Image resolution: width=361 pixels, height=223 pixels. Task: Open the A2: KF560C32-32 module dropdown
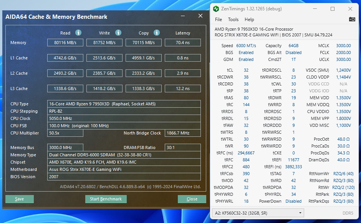pos(258,213)
